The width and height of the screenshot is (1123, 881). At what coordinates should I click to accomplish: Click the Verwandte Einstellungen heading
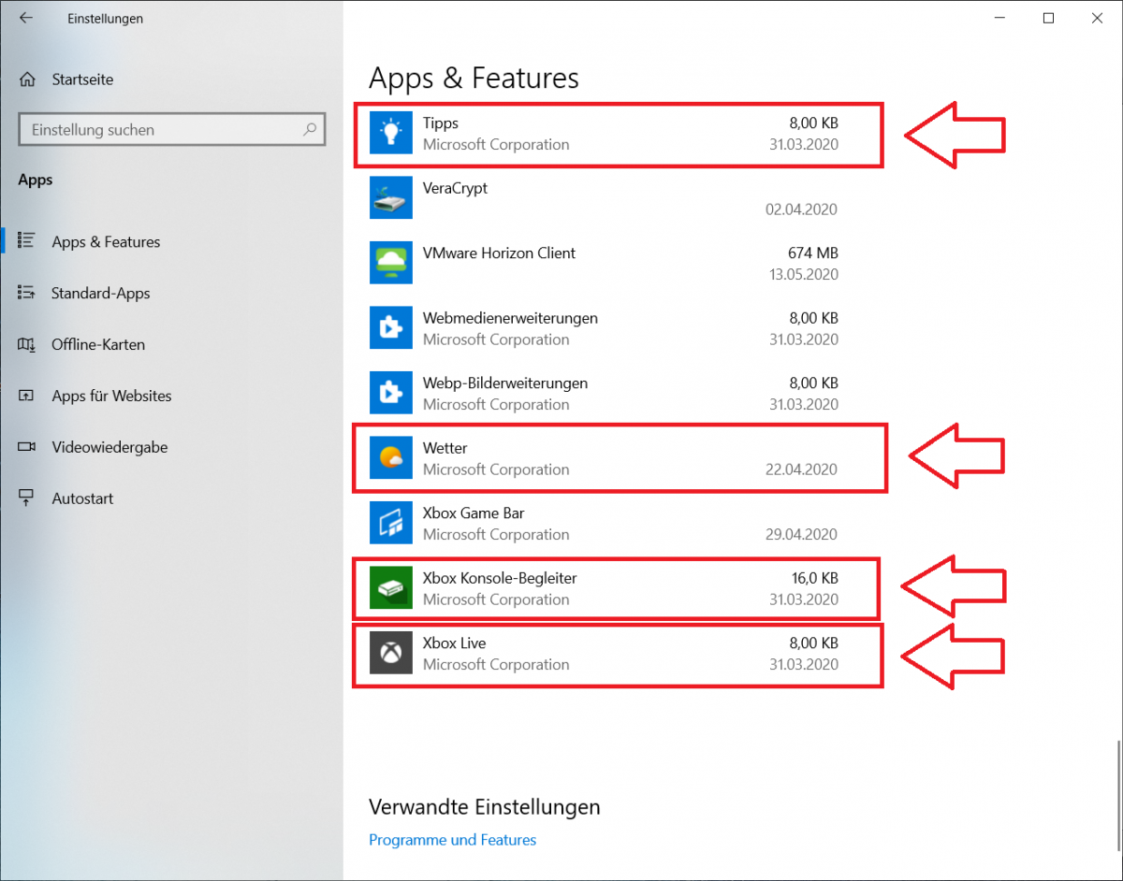(485, 807)
